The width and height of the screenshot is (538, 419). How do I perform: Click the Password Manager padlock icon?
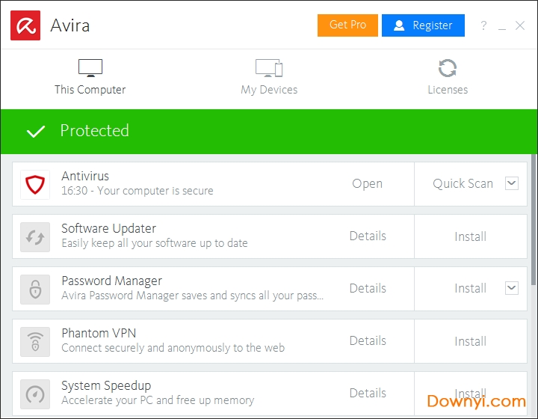pos(35,289)
